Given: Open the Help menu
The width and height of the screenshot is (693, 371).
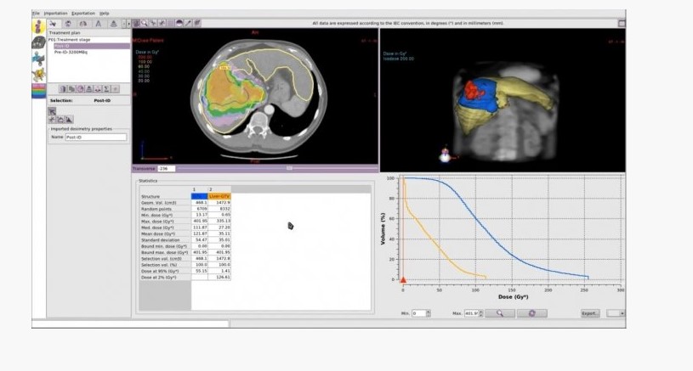Looking at the screenshot, I should tap(104, 14).
